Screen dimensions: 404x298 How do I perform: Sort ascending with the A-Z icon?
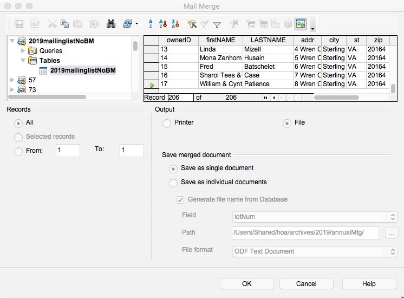(162, 24)
